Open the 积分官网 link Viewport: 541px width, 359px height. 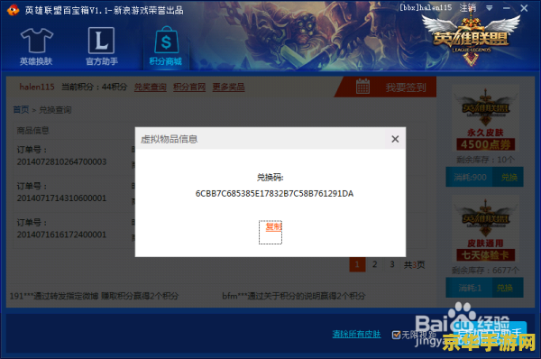189,87
